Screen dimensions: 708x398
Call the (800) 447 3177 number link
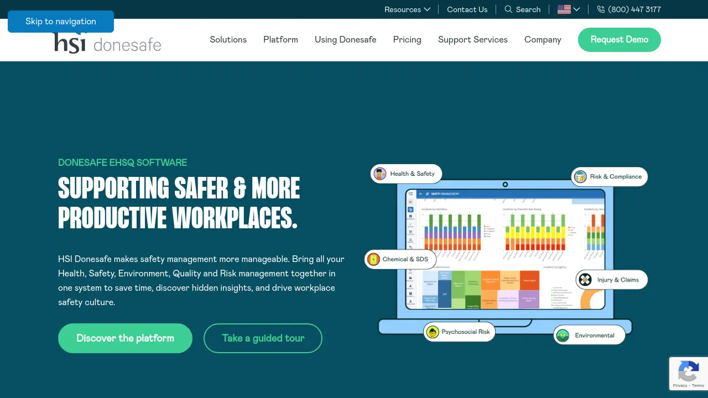[x=634, y=9]
